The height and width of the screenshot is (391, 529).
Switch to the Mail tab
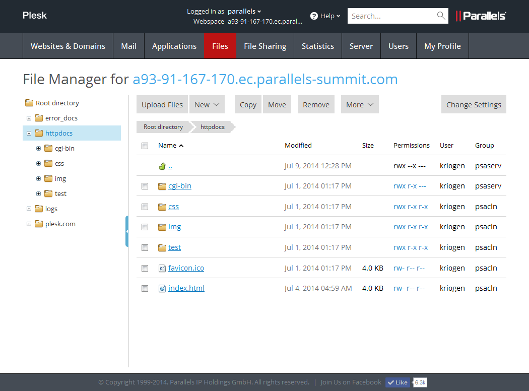click(x=128, y=46)
